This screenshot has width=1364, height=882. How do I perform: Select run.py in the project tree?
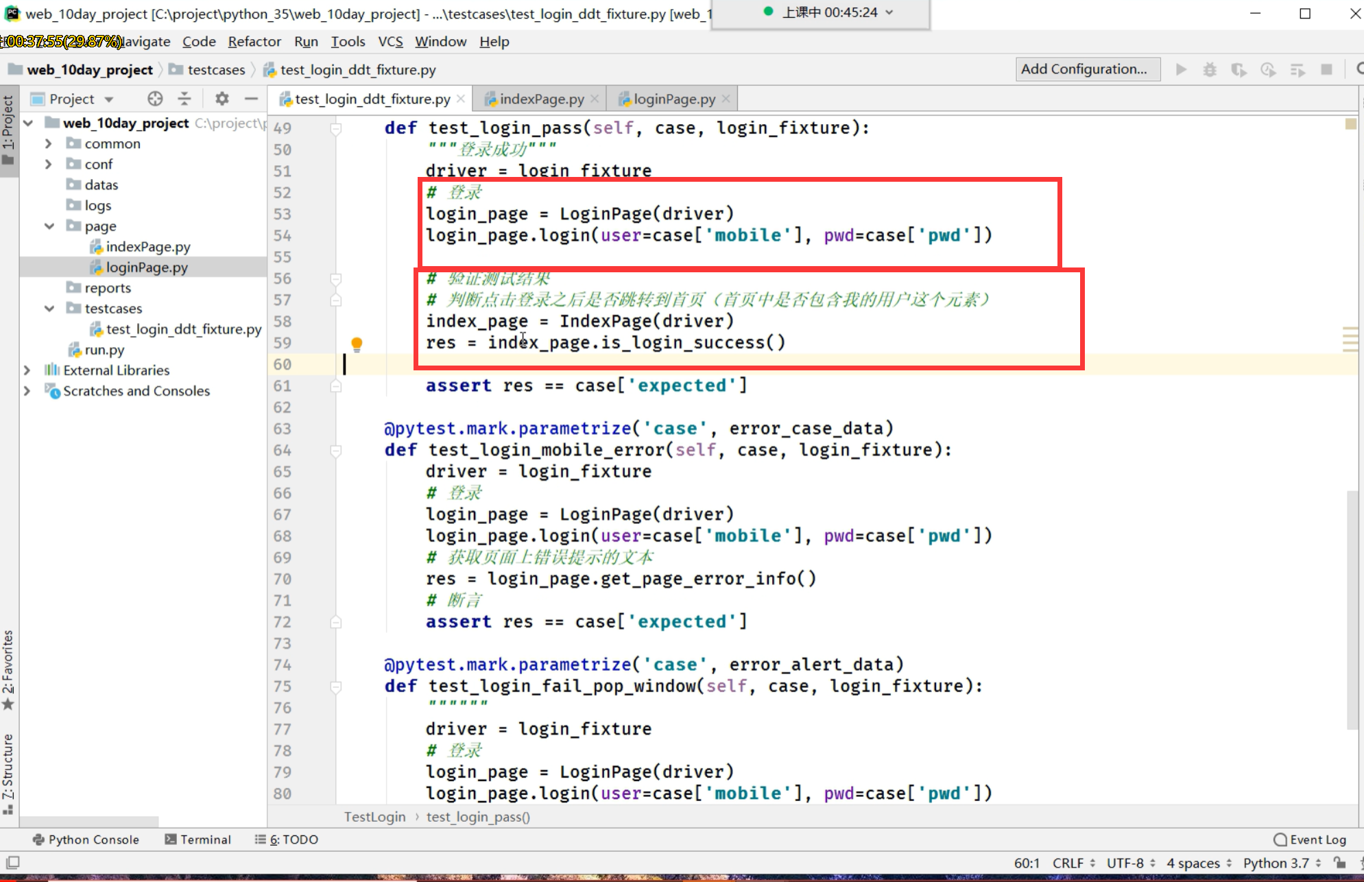point(104,350)
